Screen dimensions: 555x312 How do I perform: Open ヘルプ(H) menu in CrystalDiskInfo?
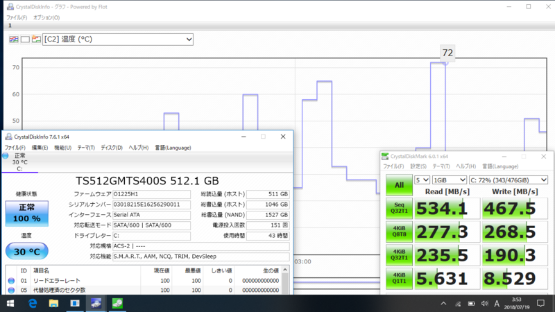tap(138, 148)
